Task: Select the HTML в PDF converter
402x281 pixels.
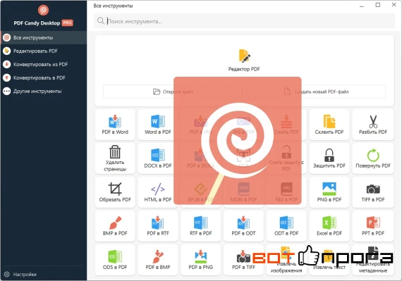Action: pos(158,192)
